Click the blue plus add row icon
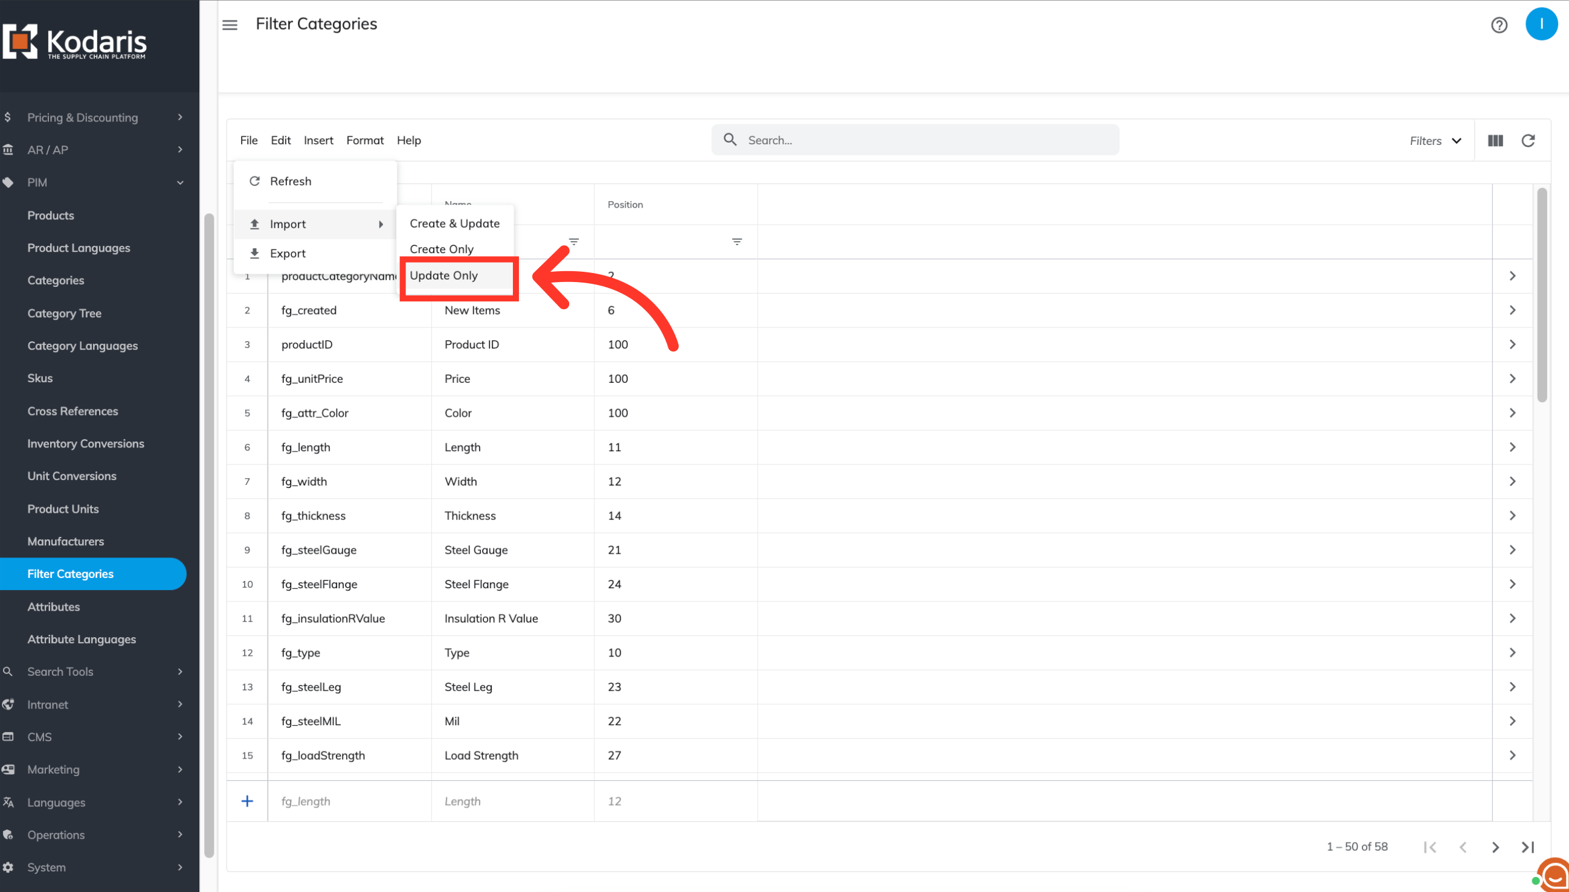Image resolution: width=1569 pixels, height=892 pixels. pos(247,801)
